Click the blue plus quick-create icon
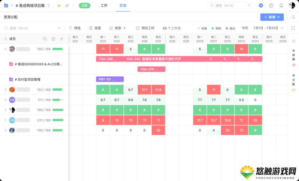This screenshot has height=181, width=299. tap(261, 5)
